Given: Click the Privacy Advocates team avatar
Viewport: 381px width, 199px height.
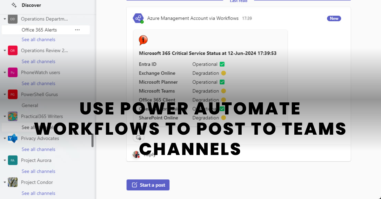Looking at the screenshot, I should coord(13,138).
